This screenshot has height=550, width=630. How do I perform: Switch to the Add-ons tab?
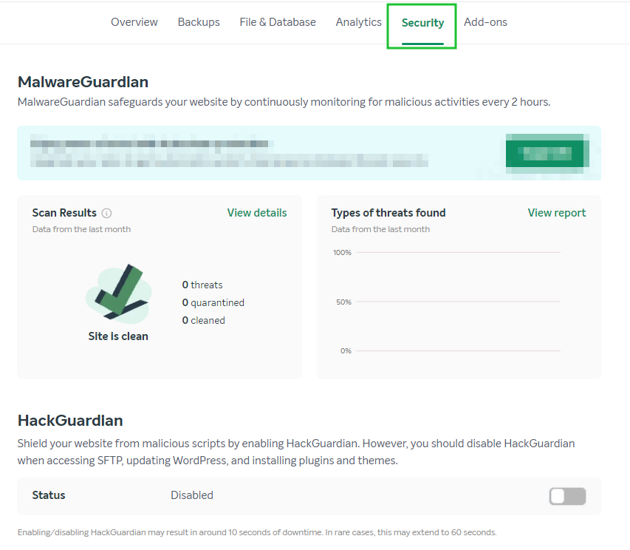[485, 22]
